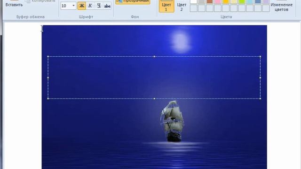Select empty custom slot below white swatch
Screen dimensions: 301x169
(x=193, y=8)
